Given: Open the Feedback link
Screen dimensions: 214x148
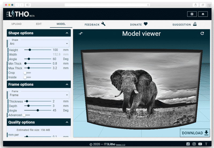Looking at the screenshot, I should (x=95, y=24).
